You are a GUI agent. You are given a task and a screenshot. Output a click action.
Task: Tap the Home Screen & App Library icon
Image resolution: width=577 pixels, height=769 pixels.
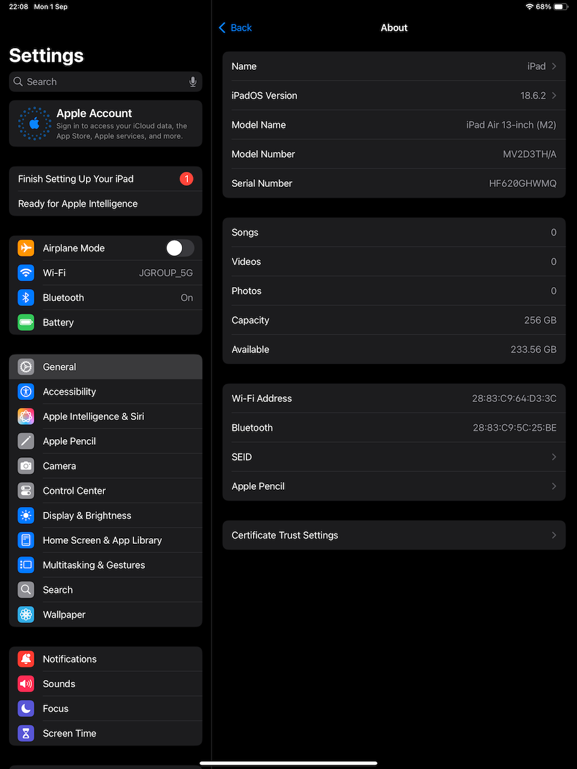26,540
